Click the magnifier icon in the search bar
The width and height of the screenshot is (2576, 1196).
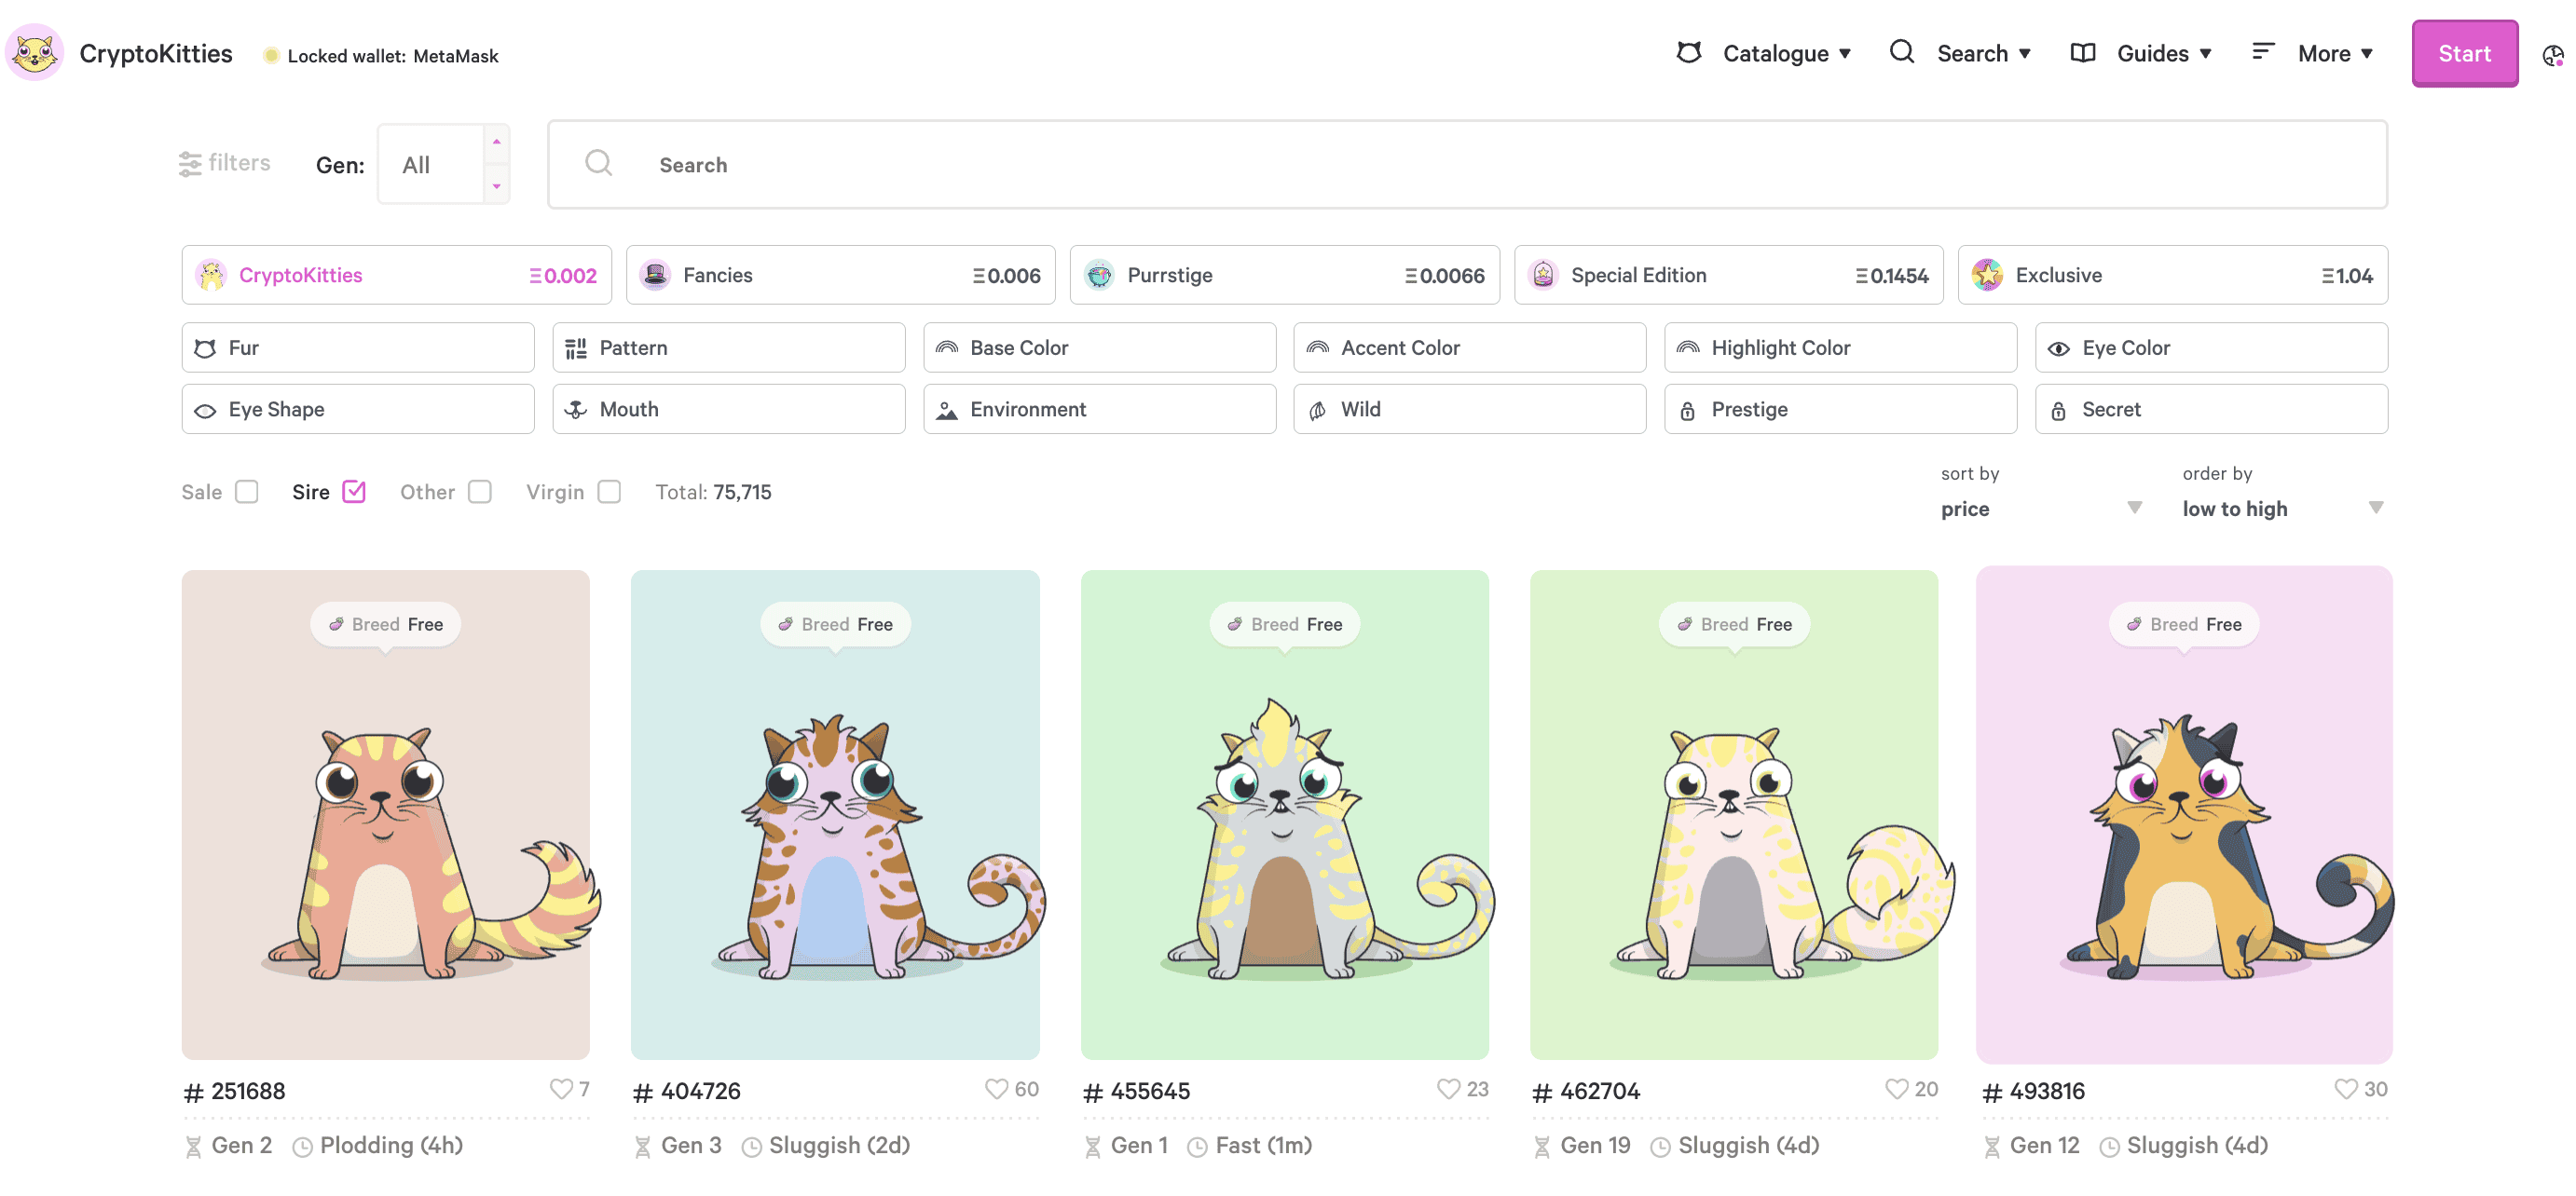[x=598, y=164]
